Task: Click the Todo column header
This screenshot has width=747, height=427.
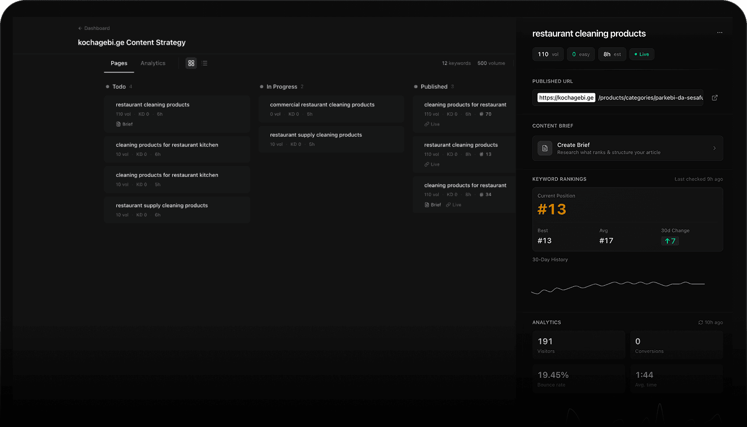Action: coord(119,86)
